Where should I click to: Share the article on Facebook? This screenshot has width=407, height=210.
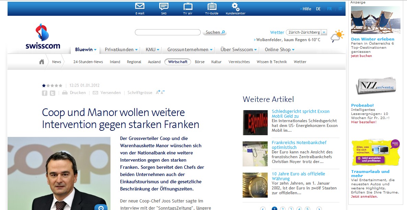point(45,93)
